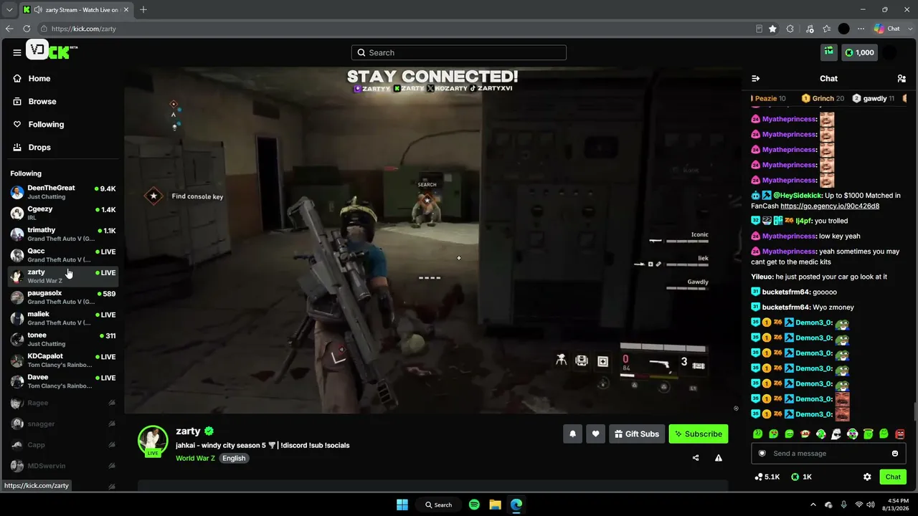Report the stream with warning icon
Viewport: 918px width, 516px height.
(x=718, y=458)
